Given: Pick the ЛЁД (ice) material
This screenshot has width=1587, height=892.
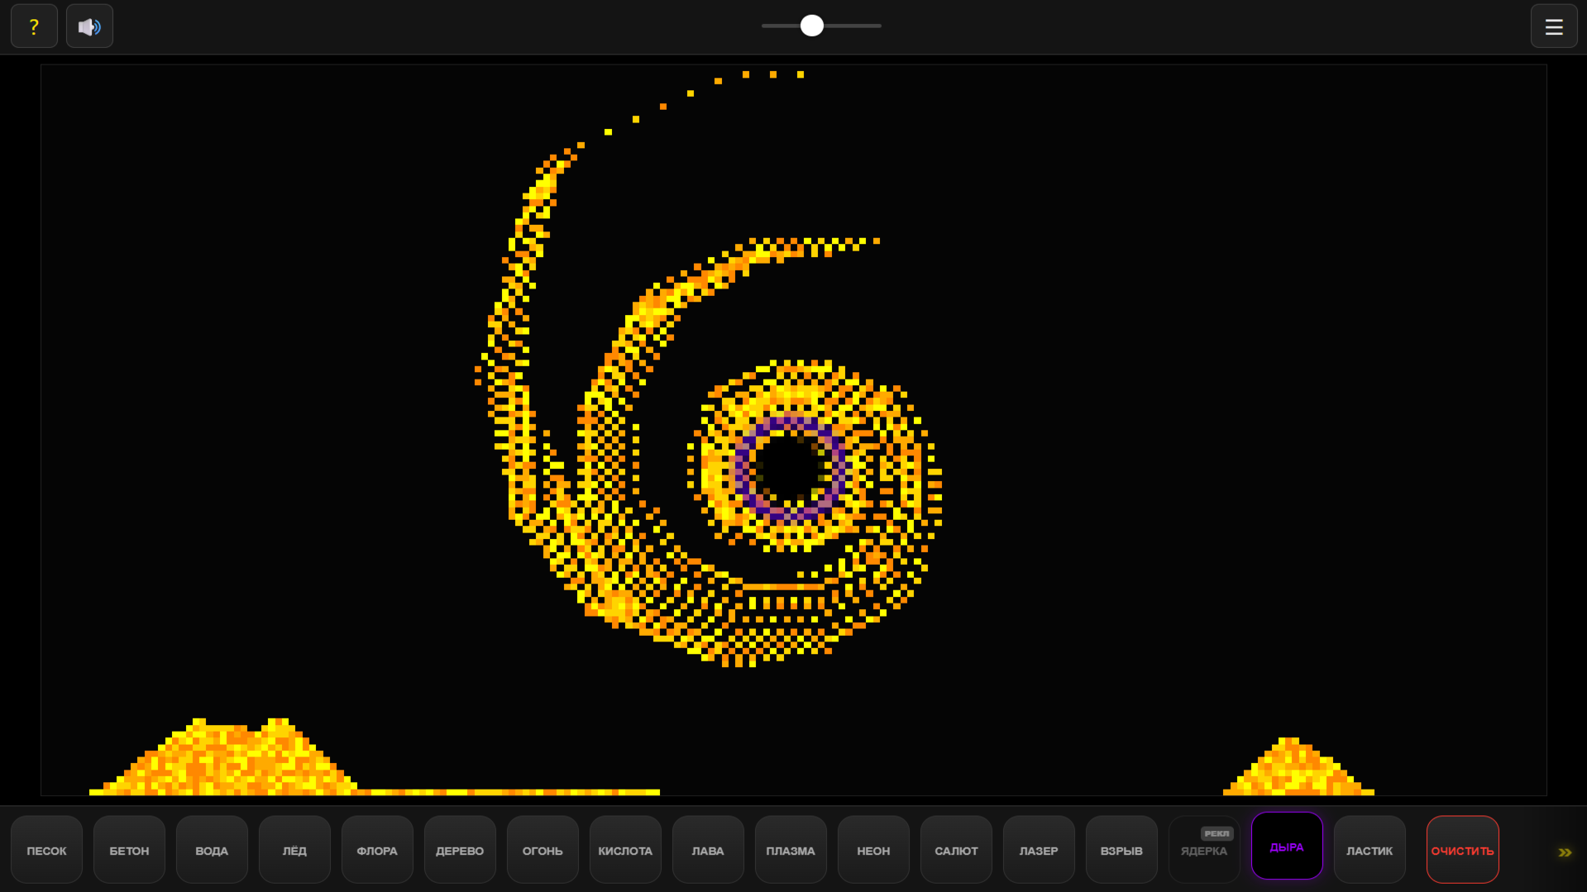Looking at the screenshot, I should pos(294,850).
